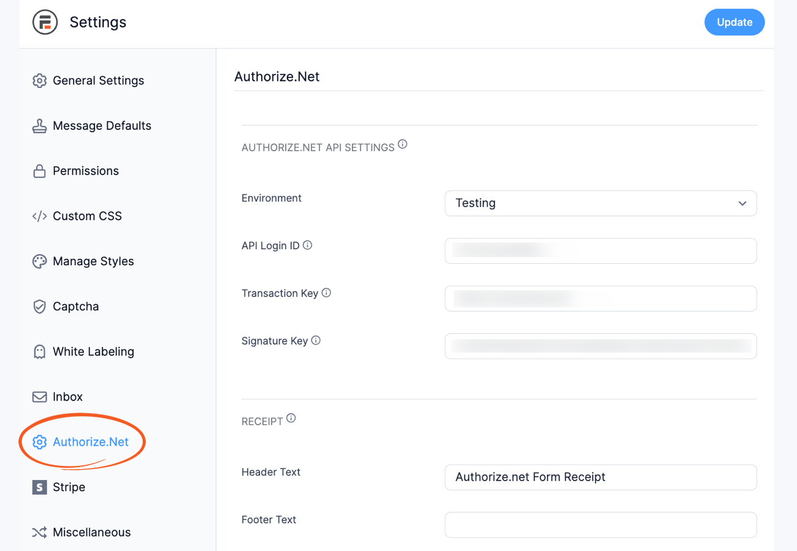Click the Message Defaults stamp icon

[x=39, y=126]
